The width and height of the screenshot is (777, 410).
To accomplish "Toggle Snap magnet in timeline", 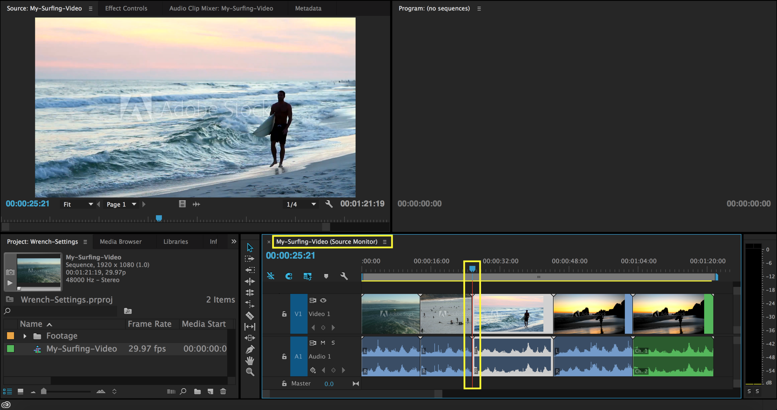I will (x=289, y=276).
